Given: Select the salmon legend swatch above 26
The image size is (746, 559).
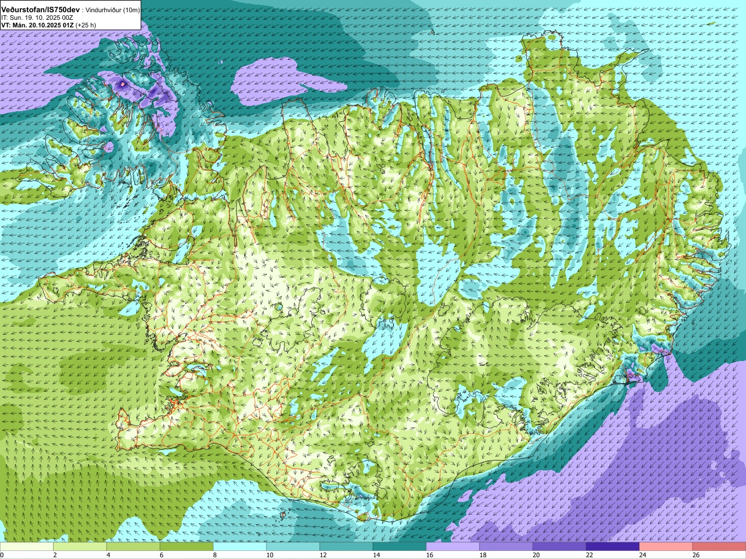Looking at the screenshot, I should (x=719, y=547).
